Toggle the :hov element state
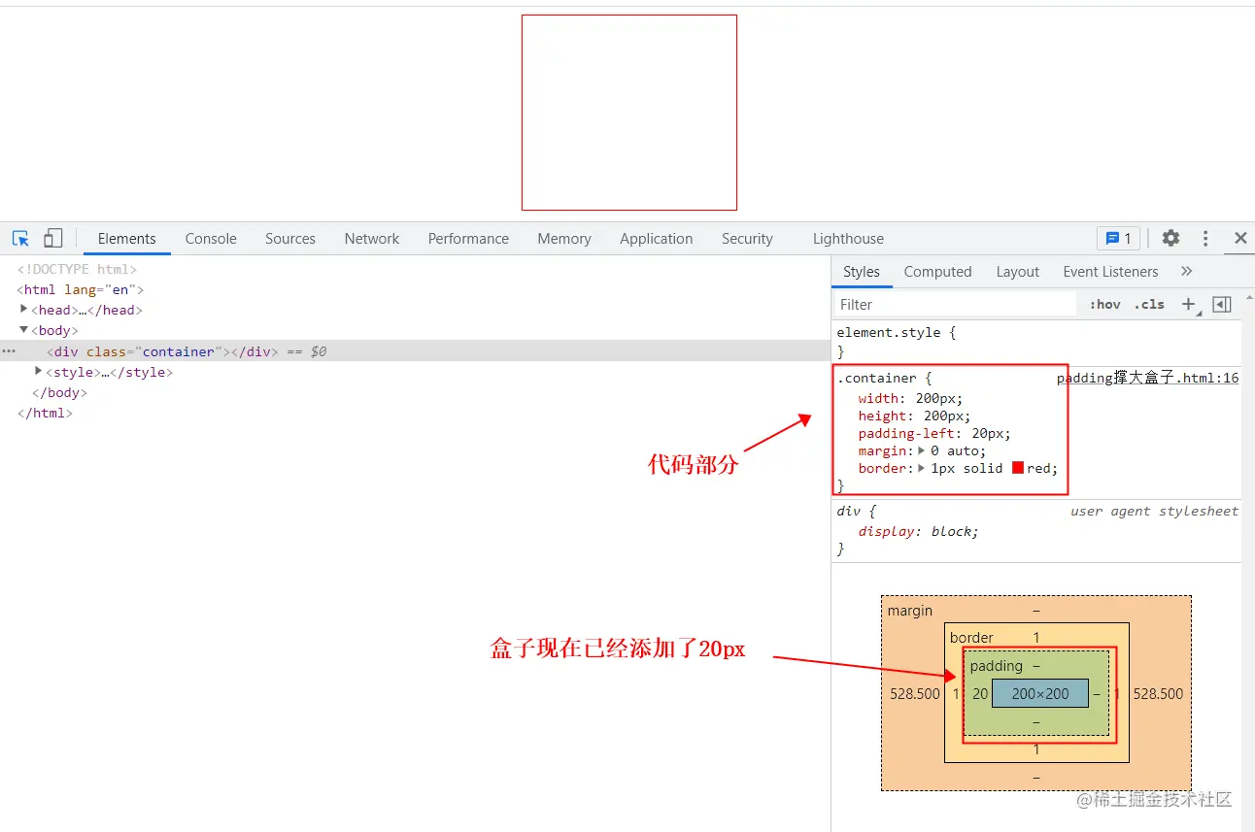This screenshot has height=832, width=1255. click(1104, 304)
